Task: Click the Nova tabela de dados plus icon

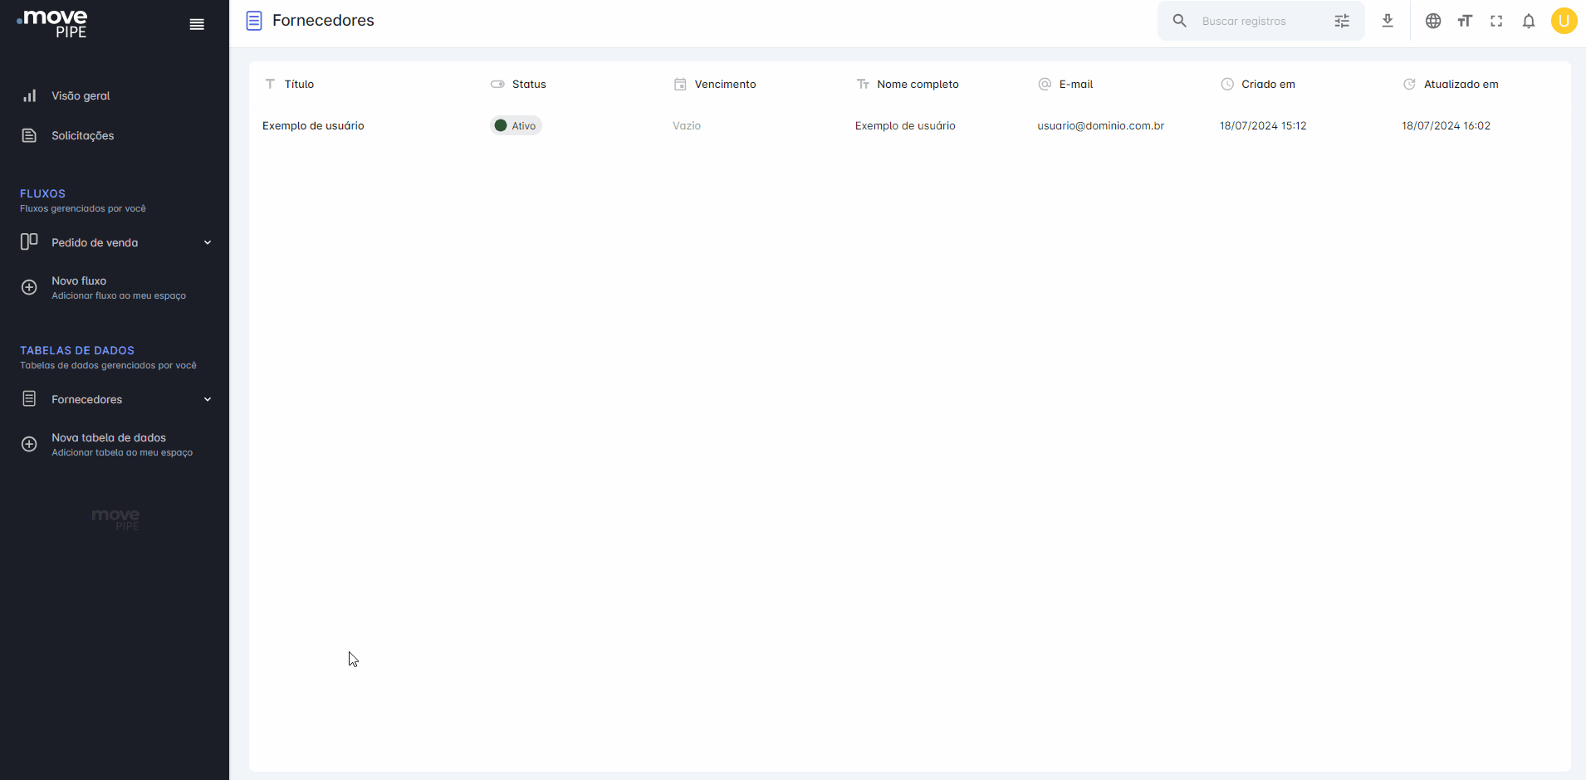Action: point(29,444)
